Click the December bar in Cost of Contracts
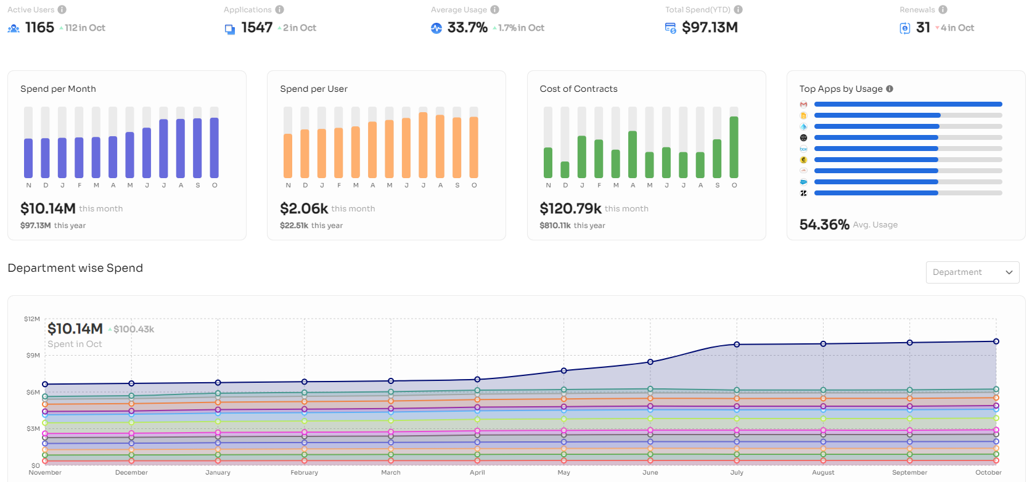The height and width of the screenshot is (482, 1032). click(565, 170)
